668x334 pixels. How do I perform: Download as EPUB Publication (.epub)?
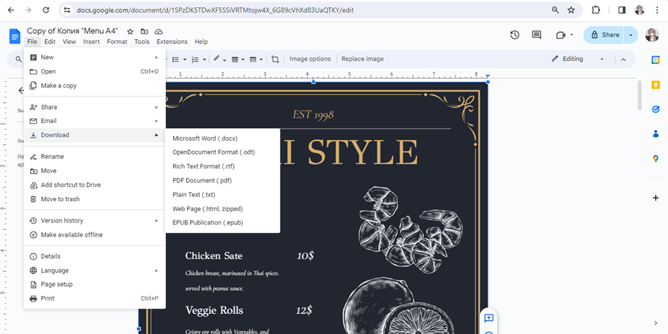click(222, 222)
